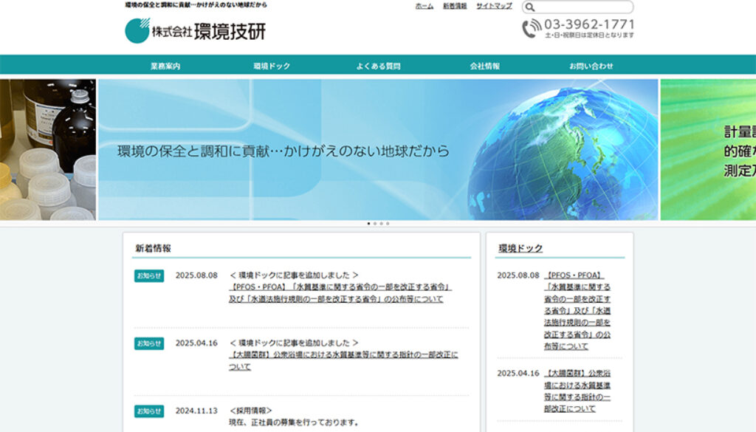Click the lab bottles slide on left
Screen dimensions: 756x432
coord(47,149)
